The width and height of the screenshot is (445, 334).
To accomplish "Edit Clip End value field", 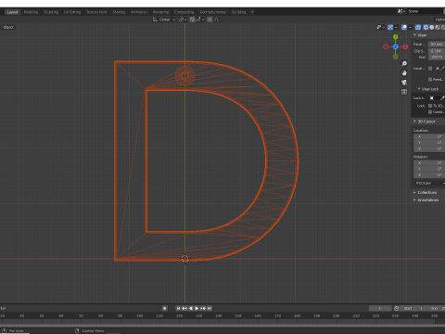I will (437, 58).
